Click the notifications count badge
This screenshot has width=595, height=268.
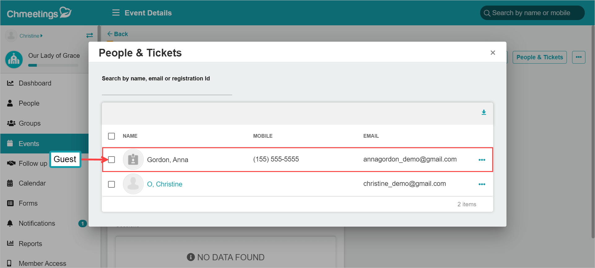[x=82, y=224]
